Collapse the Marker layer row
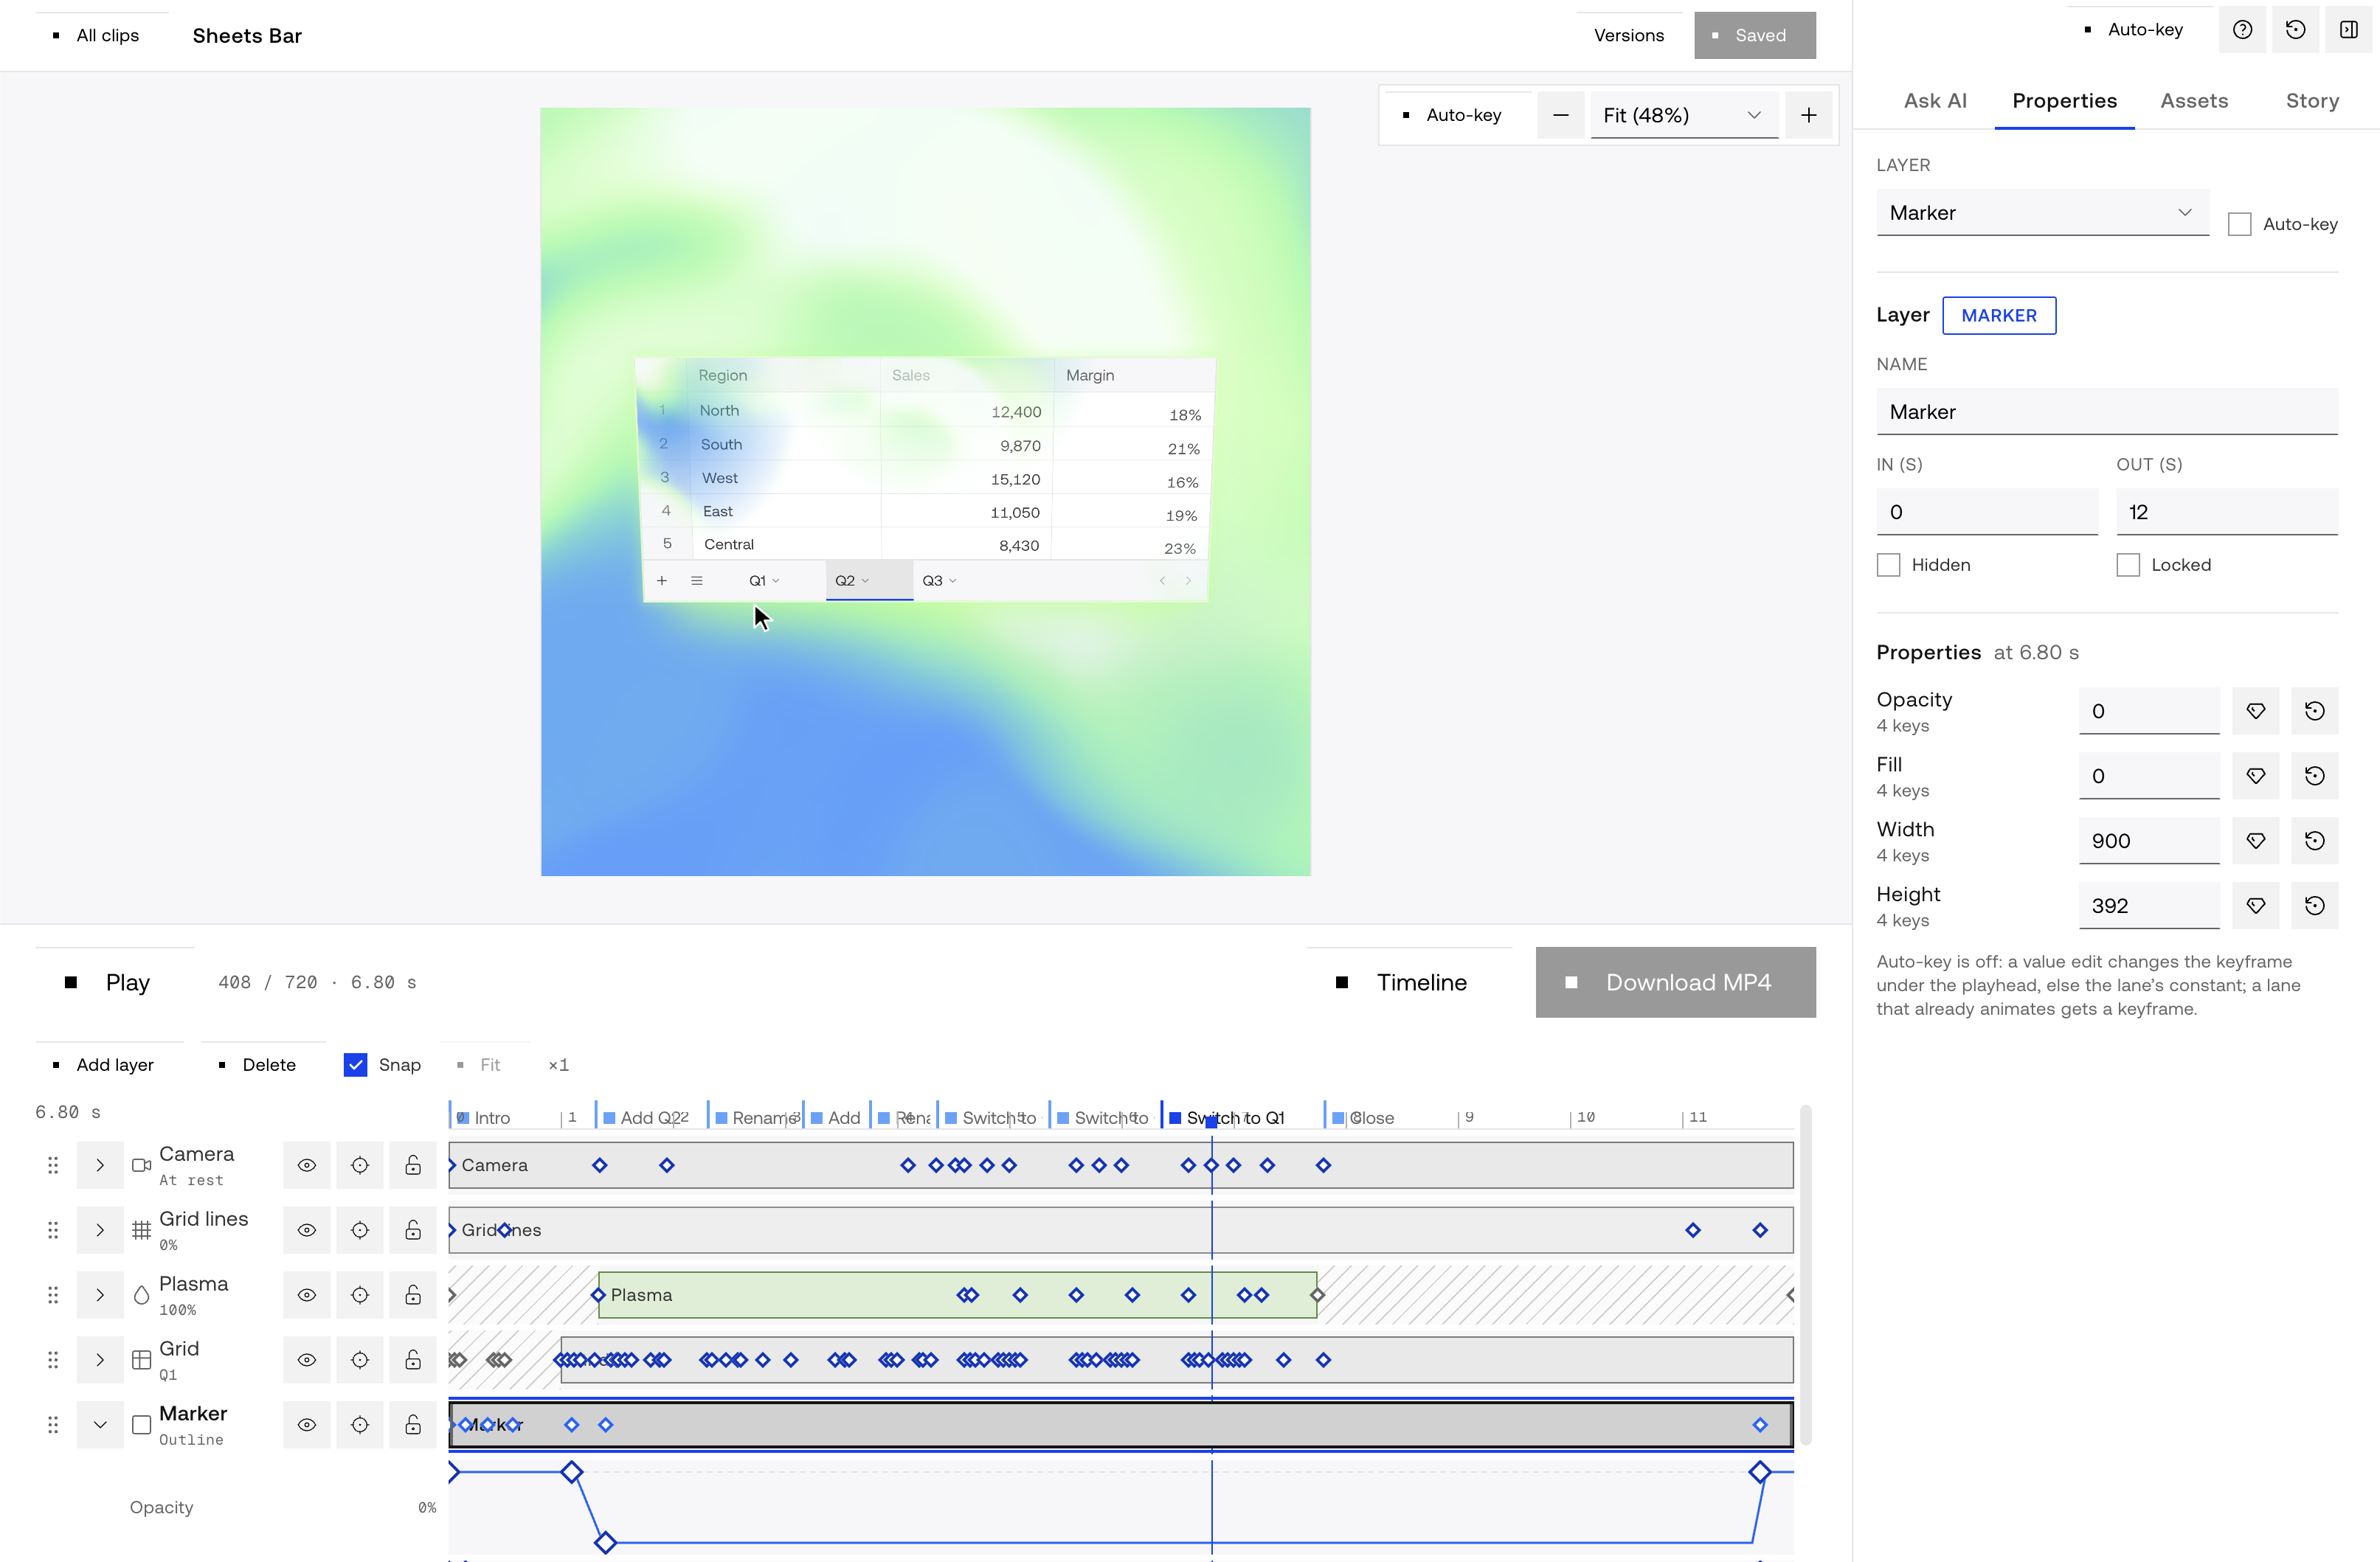Image resolution: width=2380 pixels, height=1562 pixels. pyautogui.click(x=100, y=1425)
